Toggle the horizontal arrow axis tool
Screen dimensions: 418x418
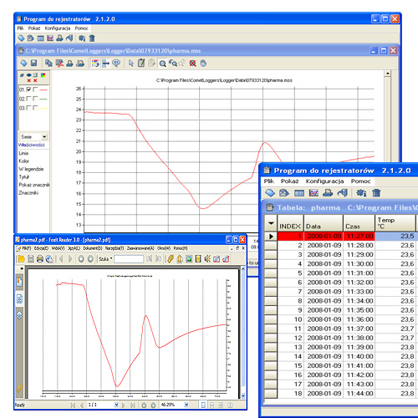pos(105,64)
